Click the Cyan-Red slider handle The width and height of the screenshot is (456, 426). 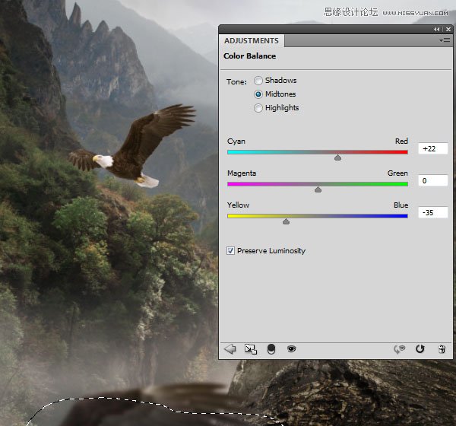pyautogui.click(x=337, y=157)
